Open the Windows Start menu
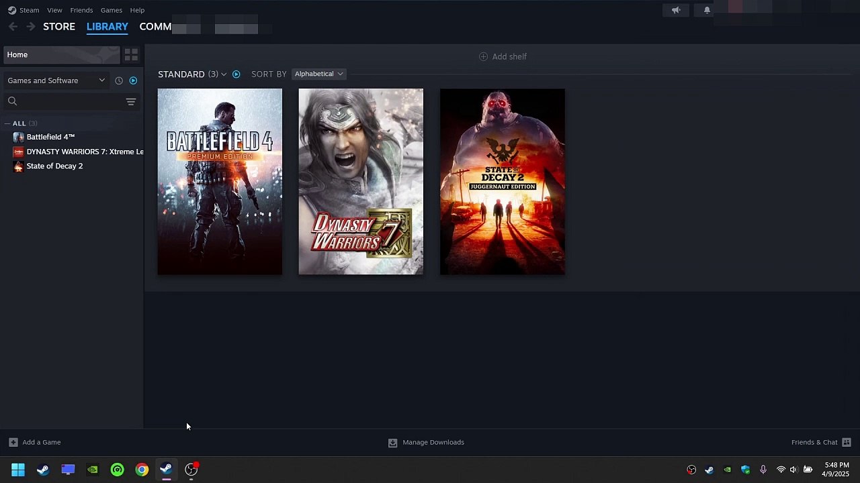860x483 pixels. click(18, 470)
